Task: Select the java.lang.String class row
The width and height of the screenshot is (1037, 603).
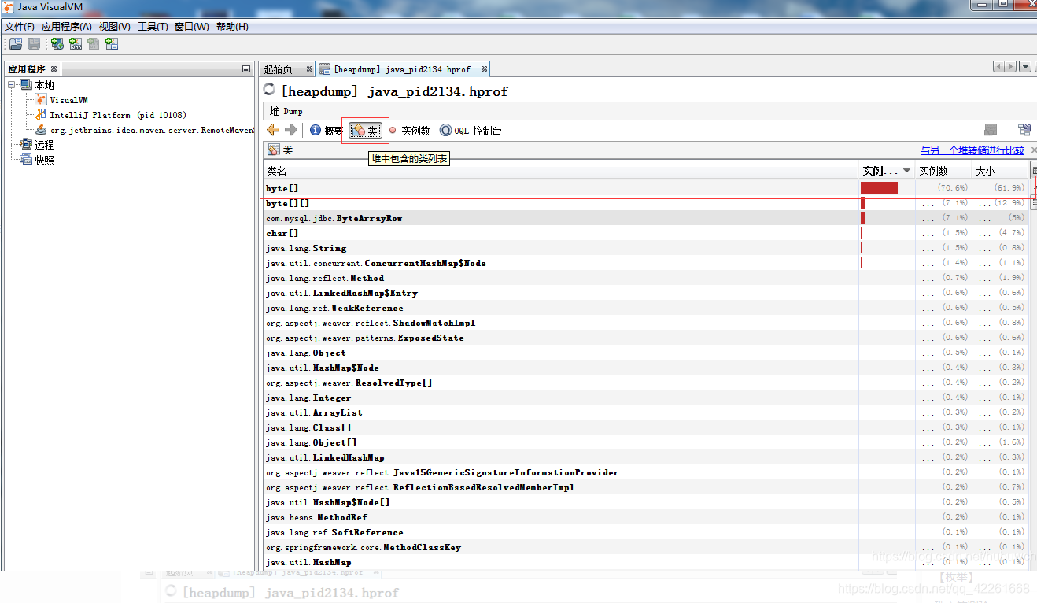Action: click(646, 248)
